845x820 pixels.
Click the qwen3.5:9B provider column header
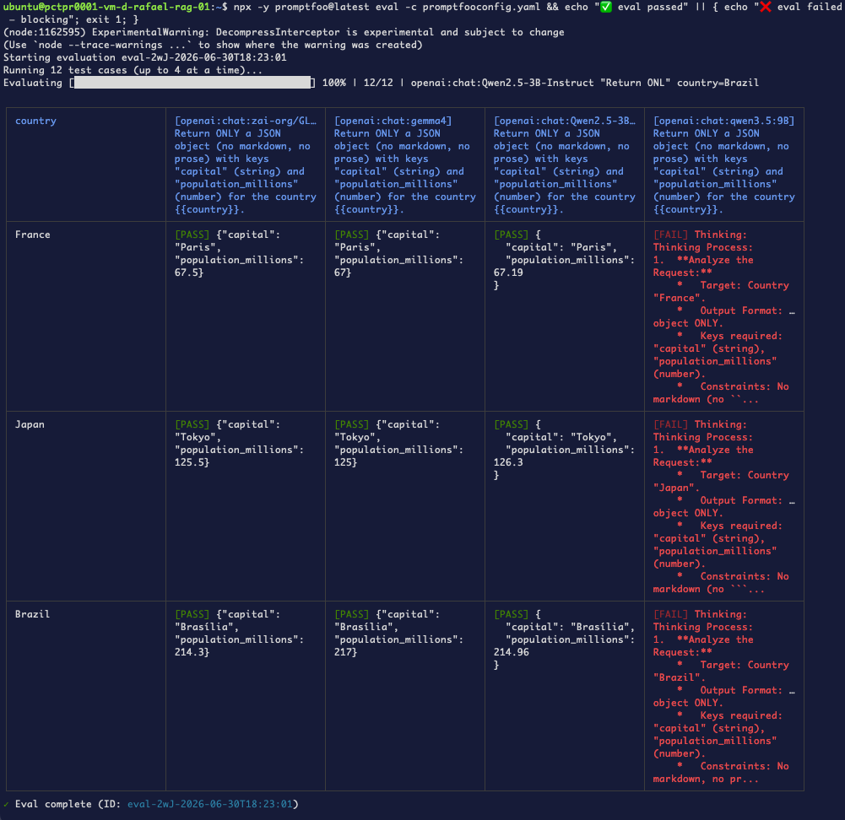[723, 165]
